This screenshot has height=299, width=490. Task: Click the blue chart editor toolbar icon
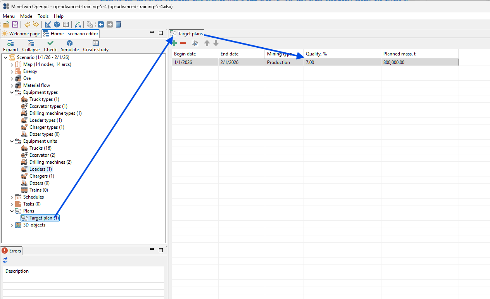click(x=48, y=24)
